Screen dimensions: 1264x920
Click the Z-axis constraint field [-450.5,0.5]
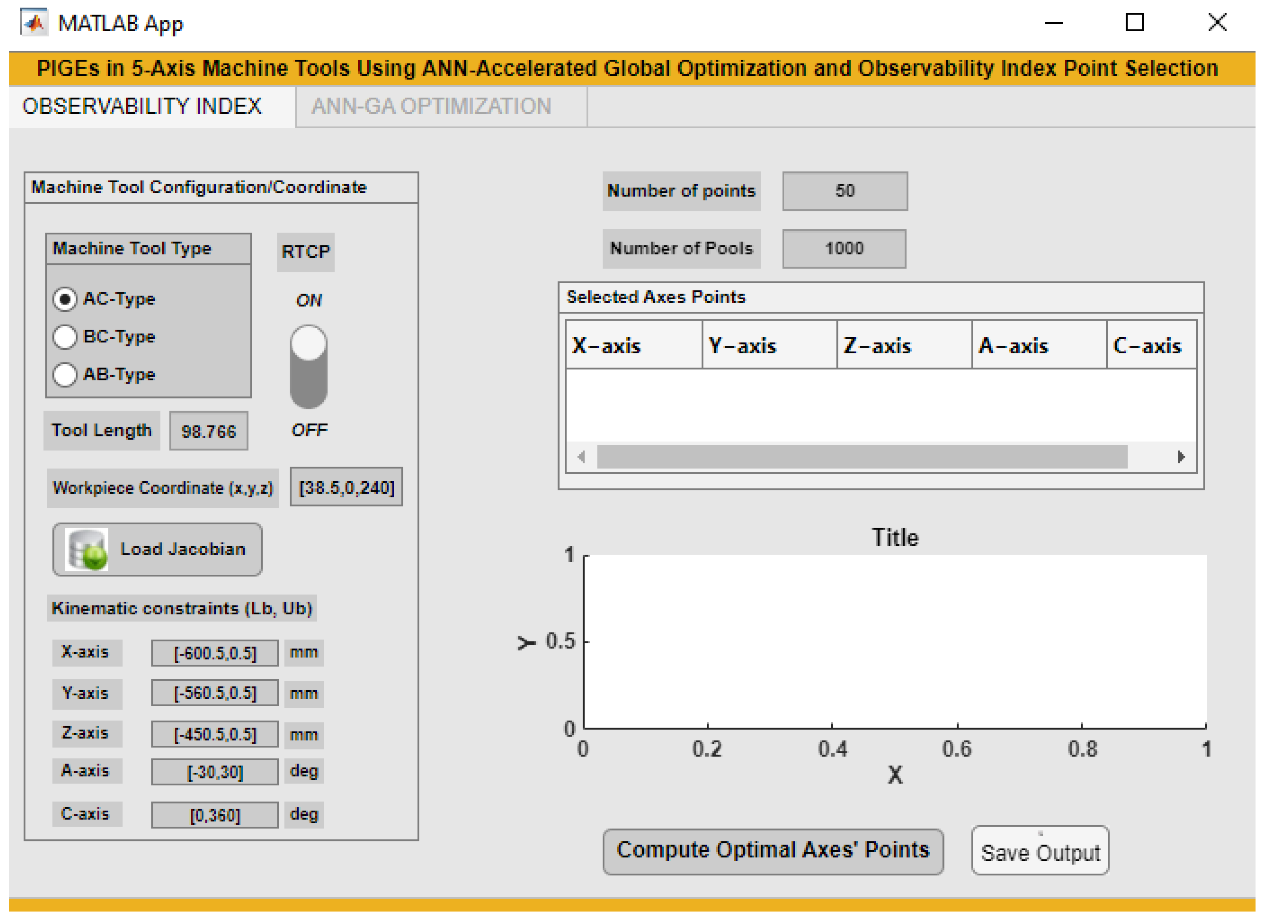(x=215, y=734)
